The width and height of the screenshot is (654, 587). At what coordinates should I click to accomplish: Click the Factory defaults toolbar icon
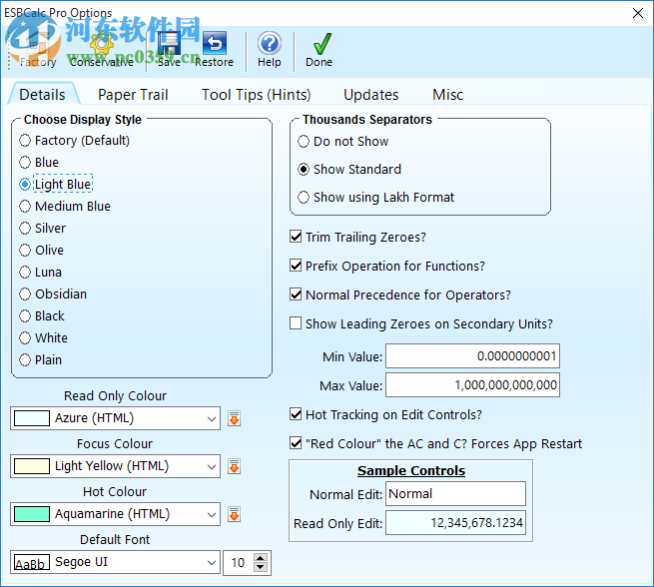click(38, 44)
